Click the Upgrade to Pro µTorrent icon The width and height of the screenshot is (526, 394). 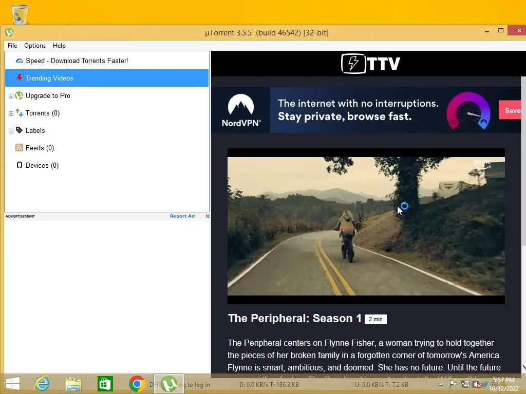(x=20, y=95)
